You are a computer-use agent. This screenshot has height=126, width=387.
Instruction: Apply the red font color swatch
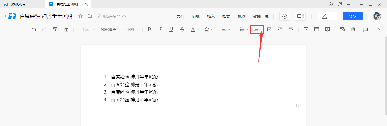[x=193, y=29]
